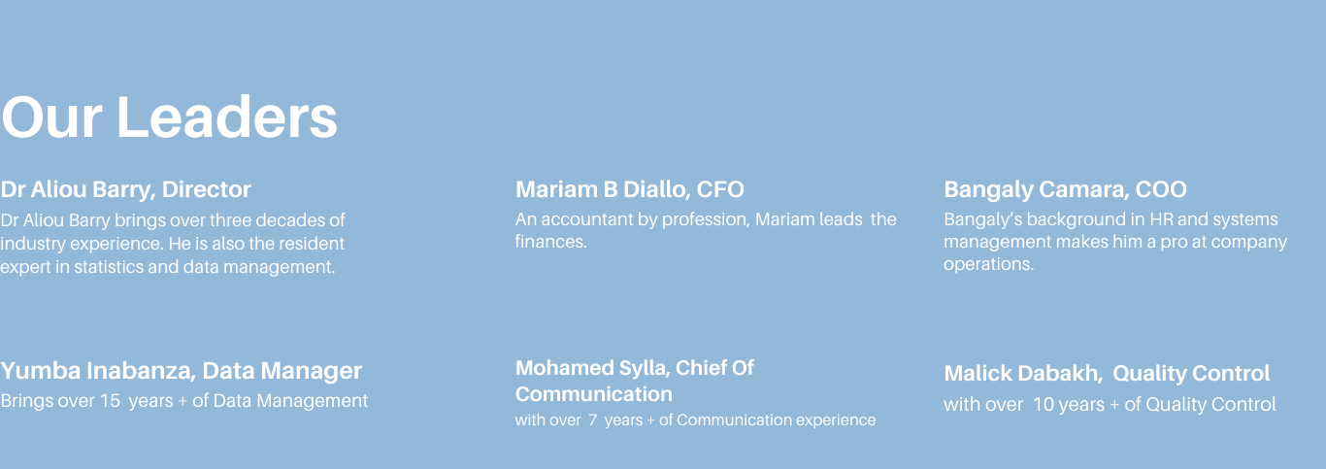Select the Mariam B Diallo, CFO heading
This screenshot has height=469, width=1326.
tap(630, 189)
